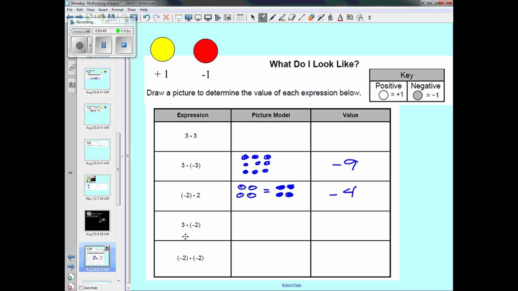Image resolution: width=518 pixels, height=291 pixels.
Task: Open the screen shade toolbar icon
Action: (x=178, y=17)
